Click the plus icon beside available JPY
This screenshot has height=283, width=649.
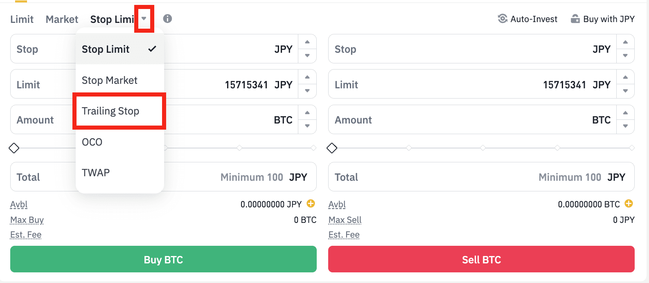pyautogui.click(x=311, y=204)
